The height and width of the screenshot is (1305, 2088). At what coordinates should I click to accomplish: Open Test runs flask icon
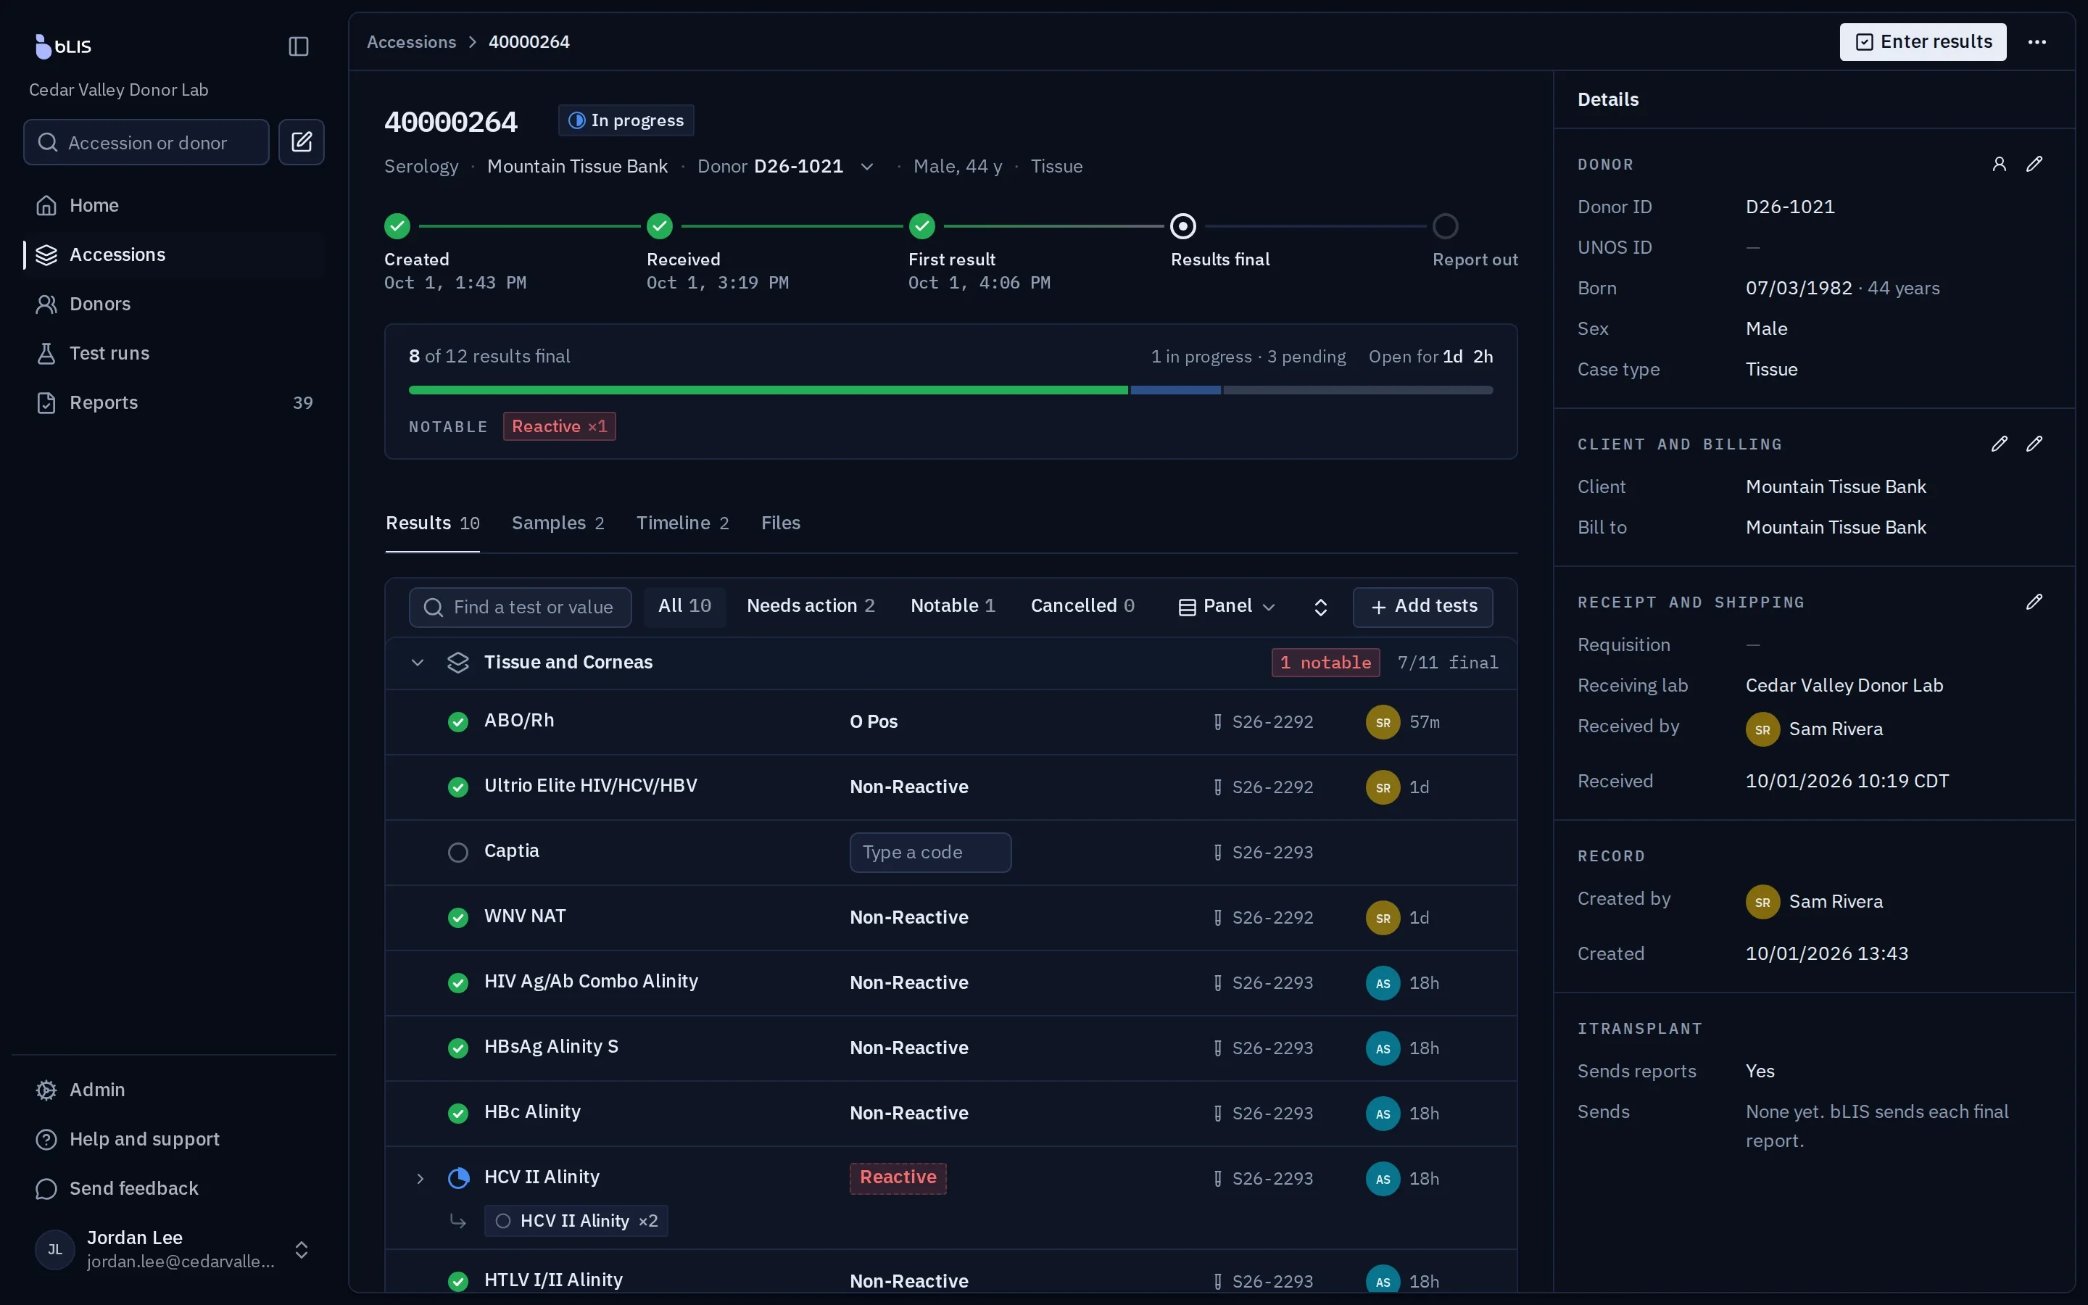pos(46,353)
